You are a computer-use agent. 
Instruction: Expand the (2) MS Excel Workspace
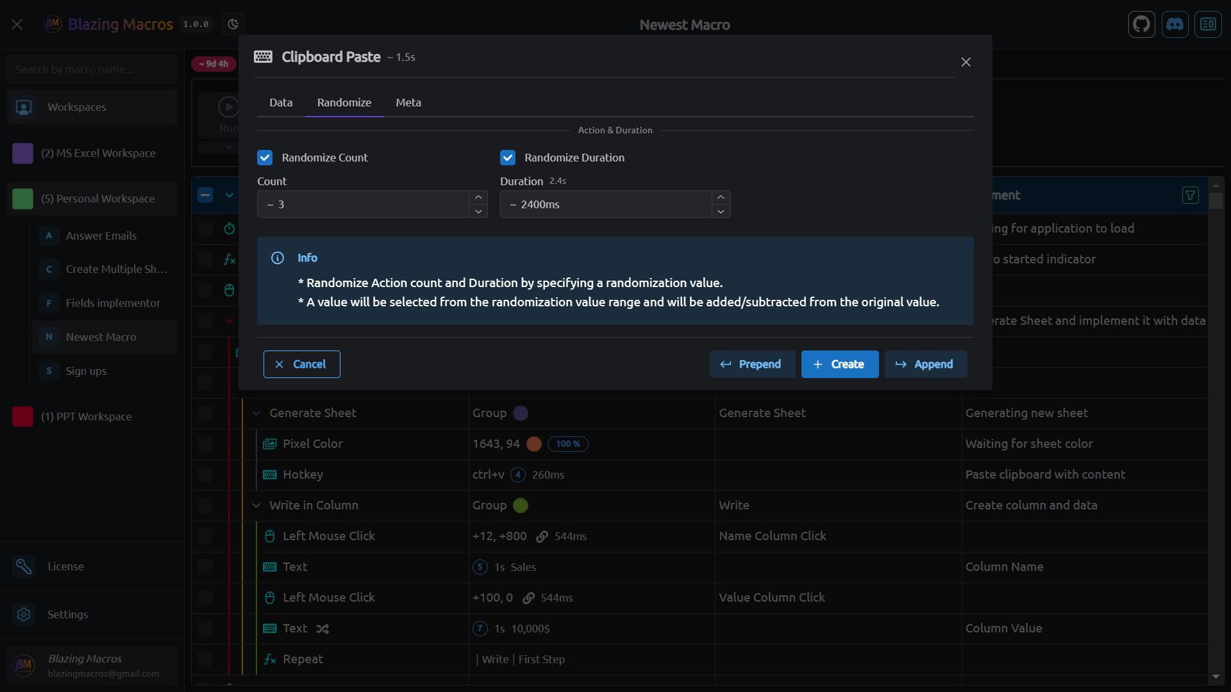(x=92, y=153)
